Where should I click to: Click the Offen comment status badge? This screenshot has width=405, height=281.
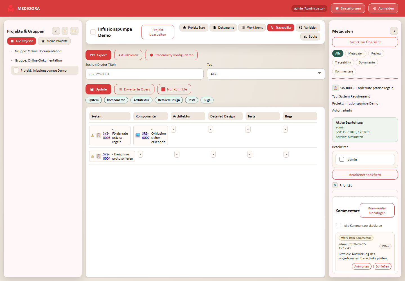pos(385,246)
